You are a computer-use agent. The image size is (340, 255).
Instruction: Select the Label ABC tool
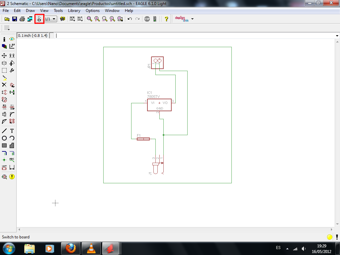click(x=12, y=160)
